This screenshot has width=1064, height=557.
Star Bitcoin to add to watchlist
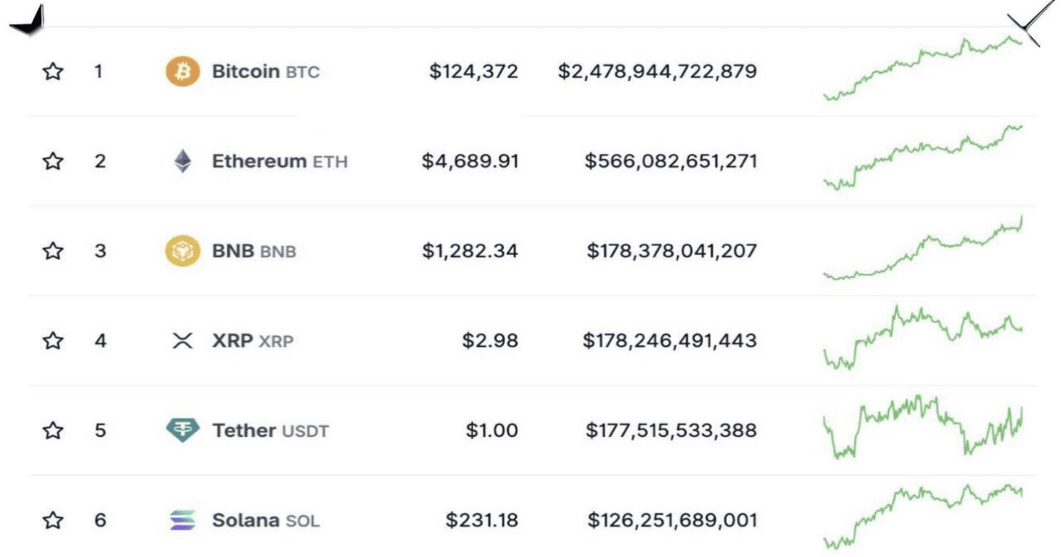pyautogui.click(x=53, y=72)
